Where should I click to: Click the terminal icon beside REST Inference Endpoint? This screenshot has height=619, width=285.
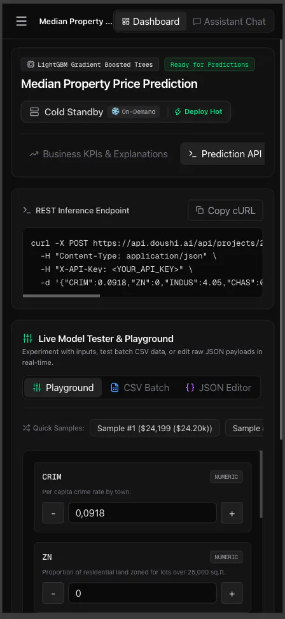(x=27, y=211)
